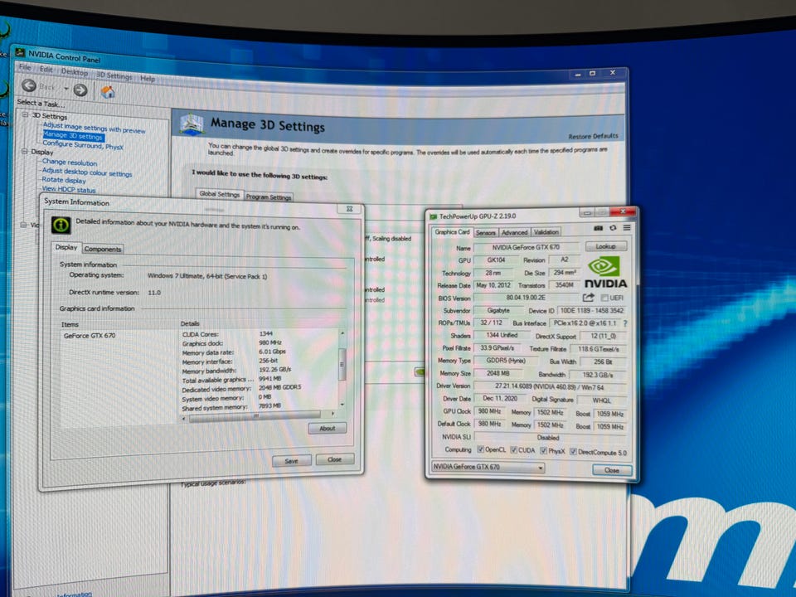
Task: Select Change resolution in task tree
Action: tap(70, 163)
